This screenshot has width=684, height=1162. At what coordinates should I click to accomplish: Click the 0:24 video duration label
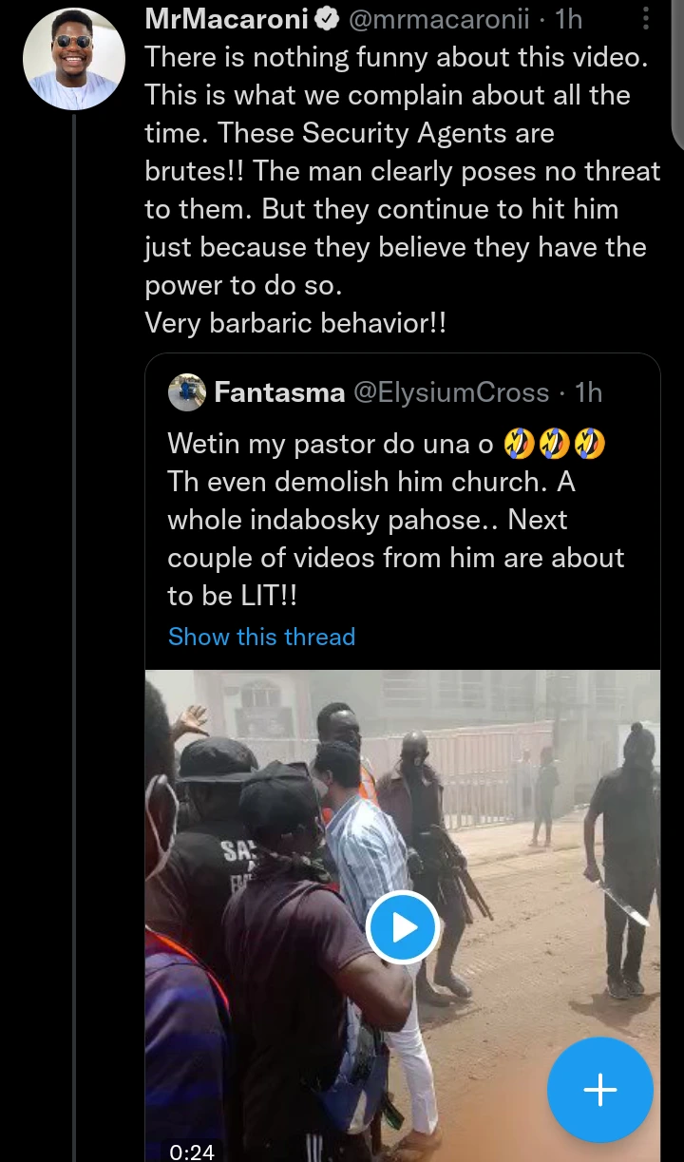point(192,1152)
